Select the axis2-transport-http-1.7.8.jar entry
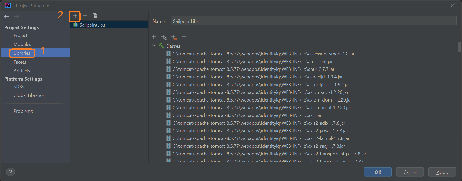 (x=269, y=154)
